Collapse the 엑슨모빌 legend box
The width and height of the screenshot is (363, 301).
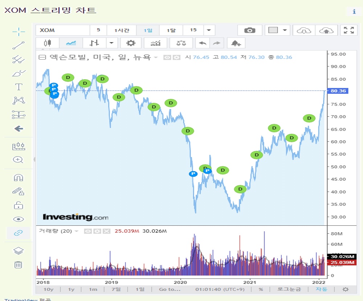42,57
